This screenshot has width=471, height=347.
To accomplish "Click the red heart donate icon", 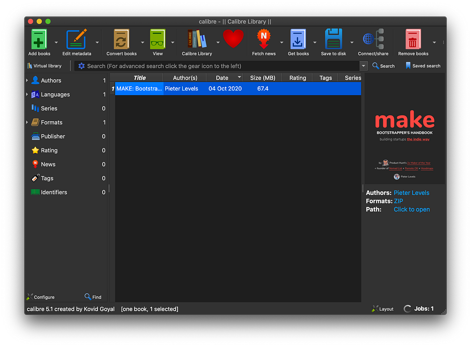I will tap(233, 39).
